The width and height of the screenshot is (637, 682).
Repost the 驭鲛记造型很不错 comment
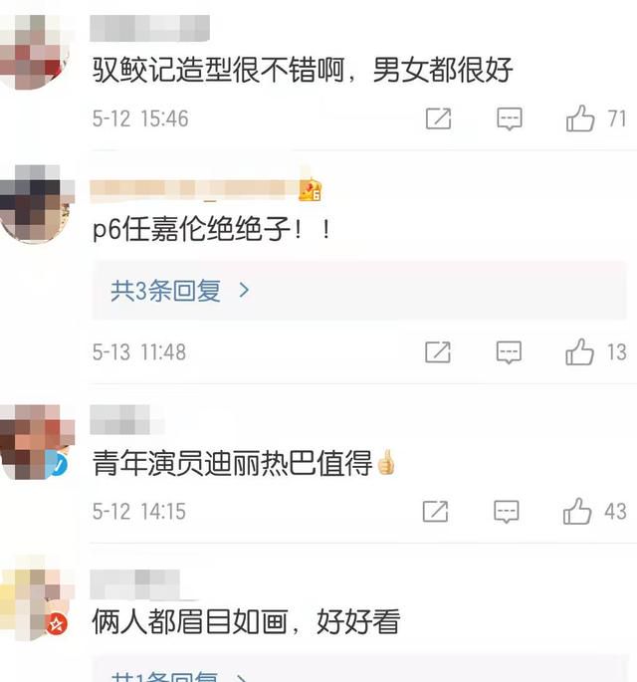438,118
